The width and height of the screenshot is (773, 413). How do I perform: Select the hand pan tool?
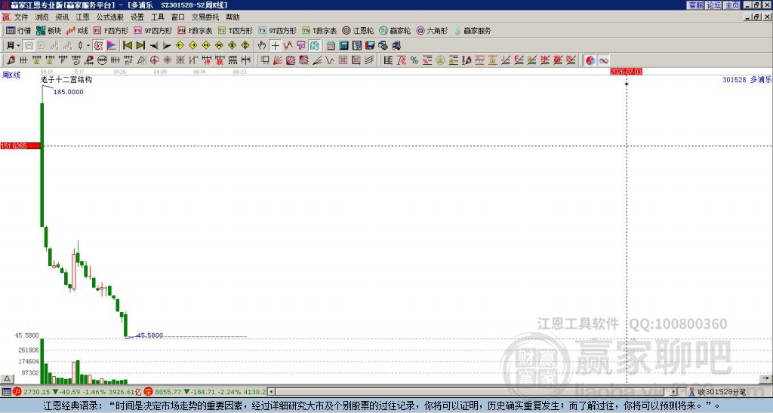point(262,46)
